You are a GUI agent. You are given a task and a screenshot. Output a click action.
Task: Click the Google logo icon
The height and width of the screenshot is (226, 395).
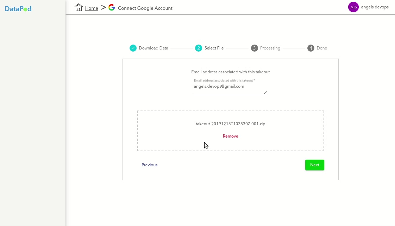[x=112, y=8]
